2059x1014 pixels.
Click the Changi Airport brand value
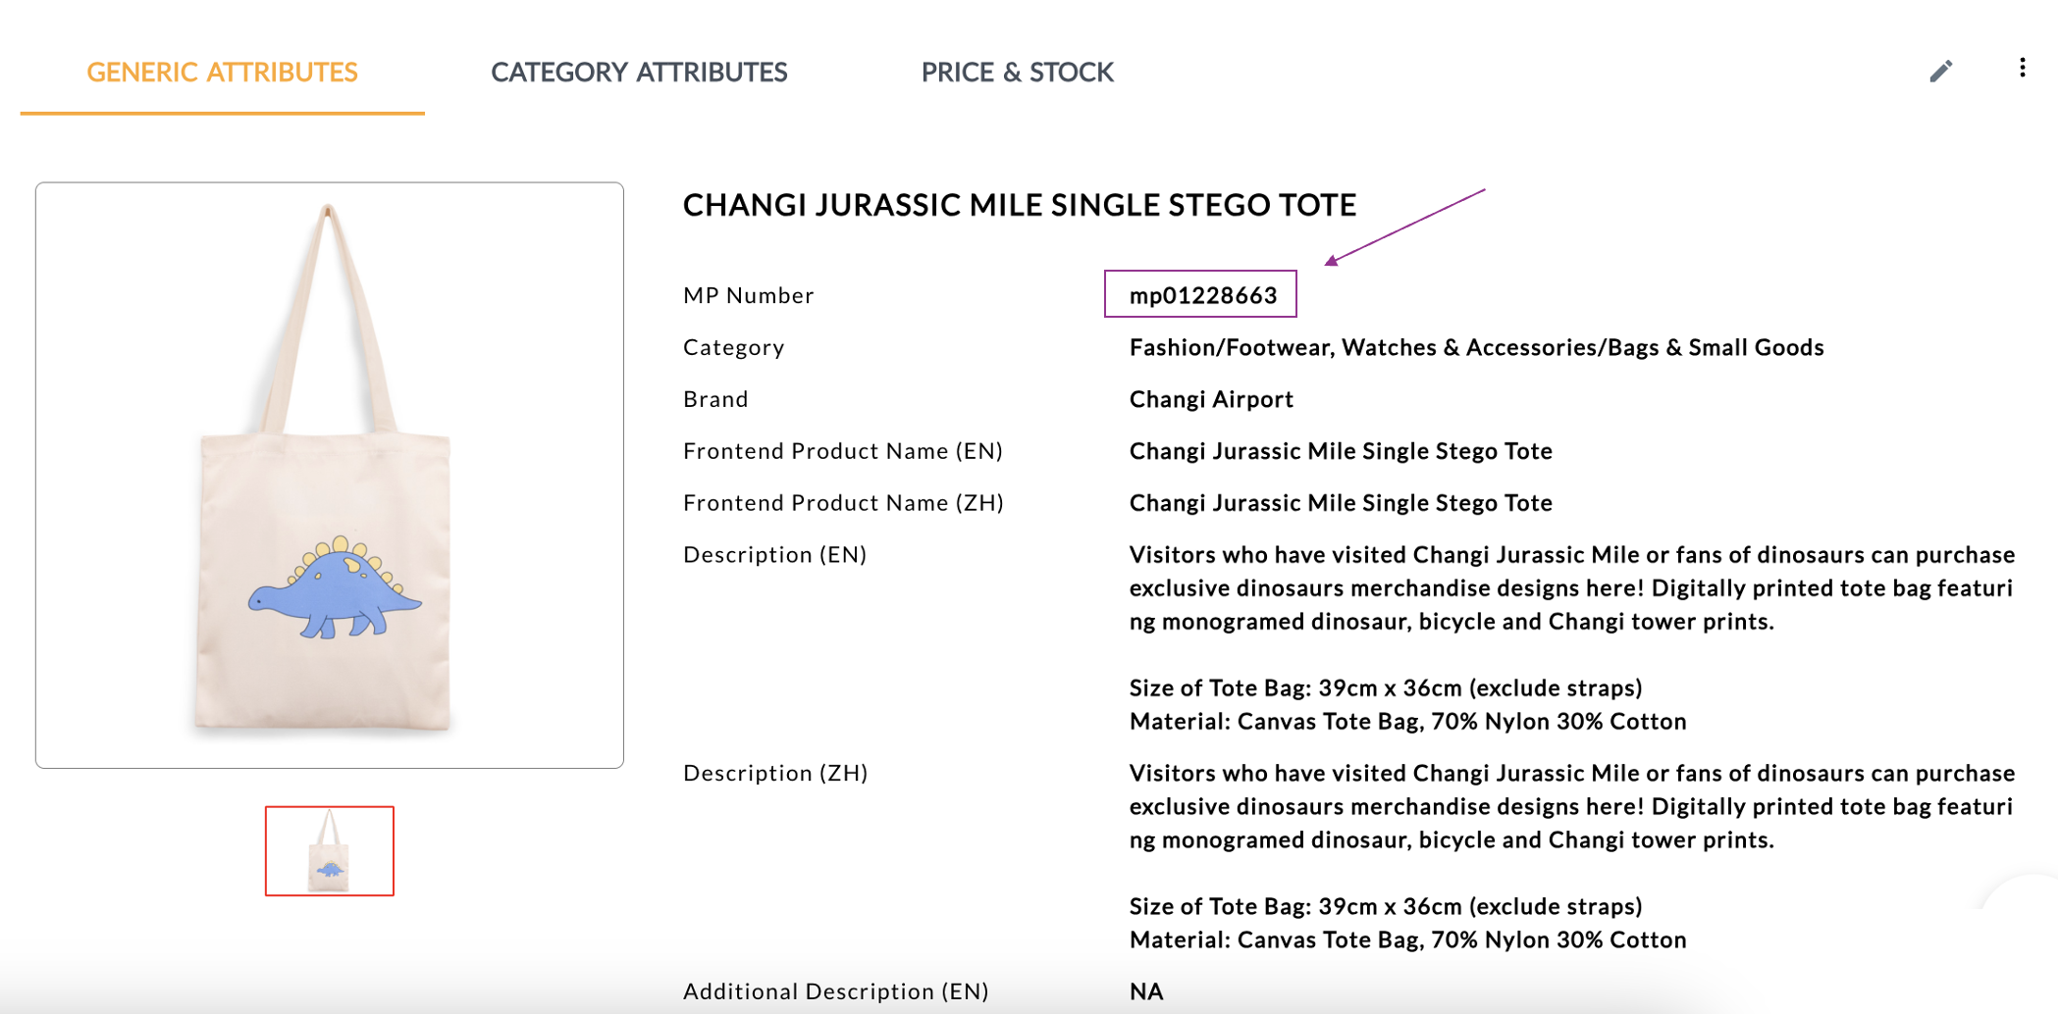pos(1211,399)
